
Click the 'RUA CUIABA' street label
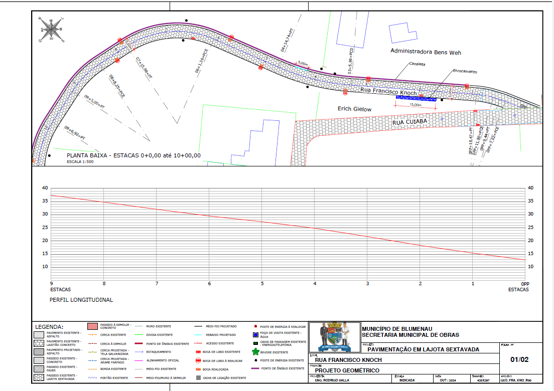[x=409, y=122]
